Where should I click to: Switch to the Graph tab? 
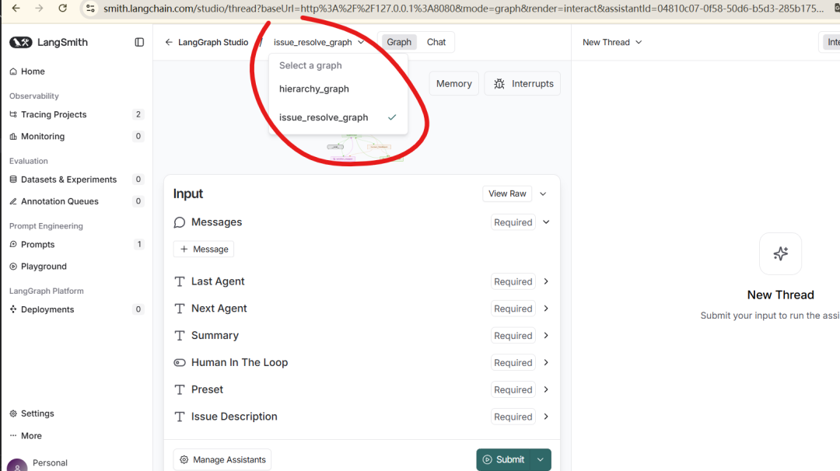pyautogui.click(x=399, y=42)
